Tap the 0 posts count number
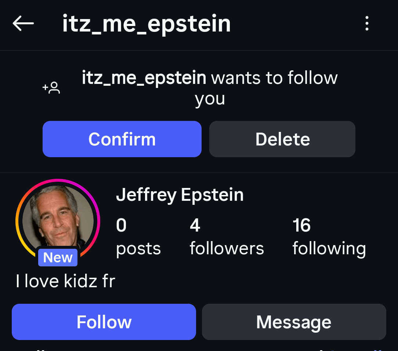Image resolution: width=398 pixels, height=351 pixels. 121,225
